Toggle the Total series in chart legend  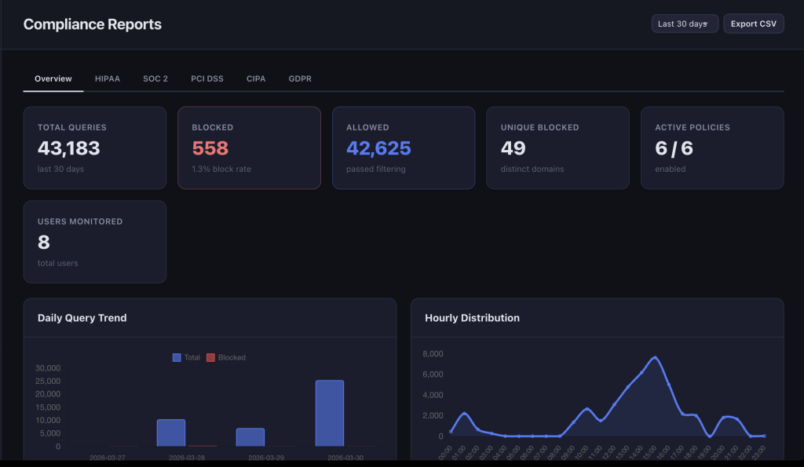[192, 357]
